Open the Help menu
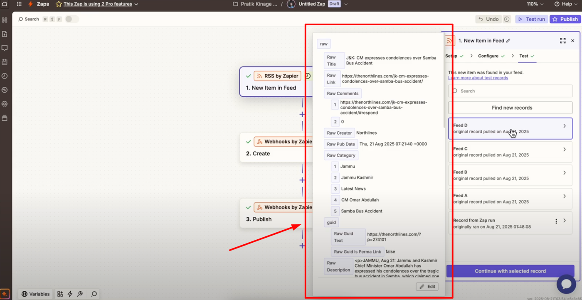Screen dimensions: 582x300 566,4
